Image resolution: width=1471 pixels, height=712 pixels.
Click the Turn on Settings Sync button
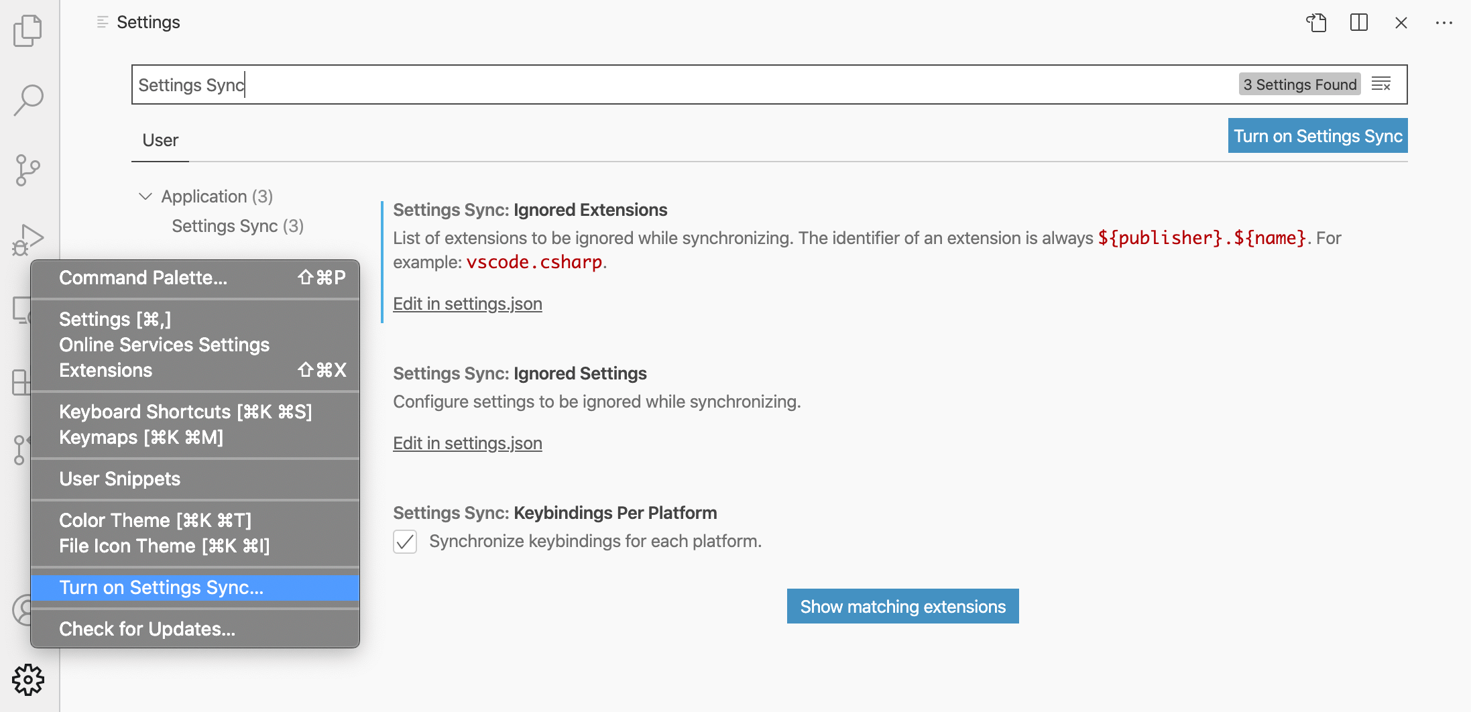[1317, 135]
